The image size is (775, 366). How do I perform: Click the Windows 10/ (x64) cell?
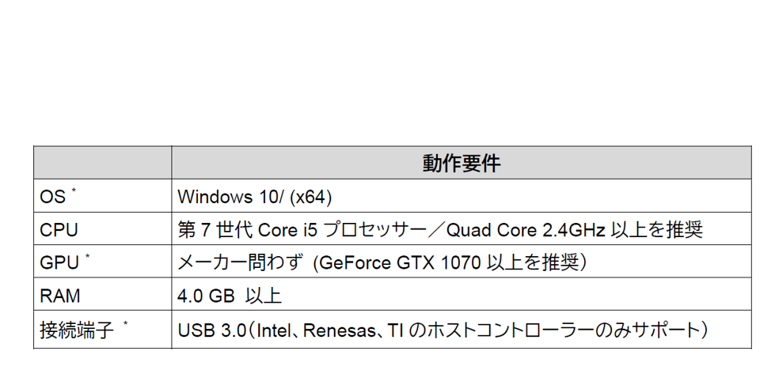(x=462, y=196)
